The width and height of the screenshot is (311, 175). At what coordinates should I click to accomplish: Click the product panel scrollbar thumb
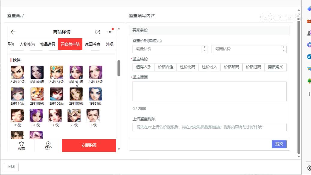119,68
